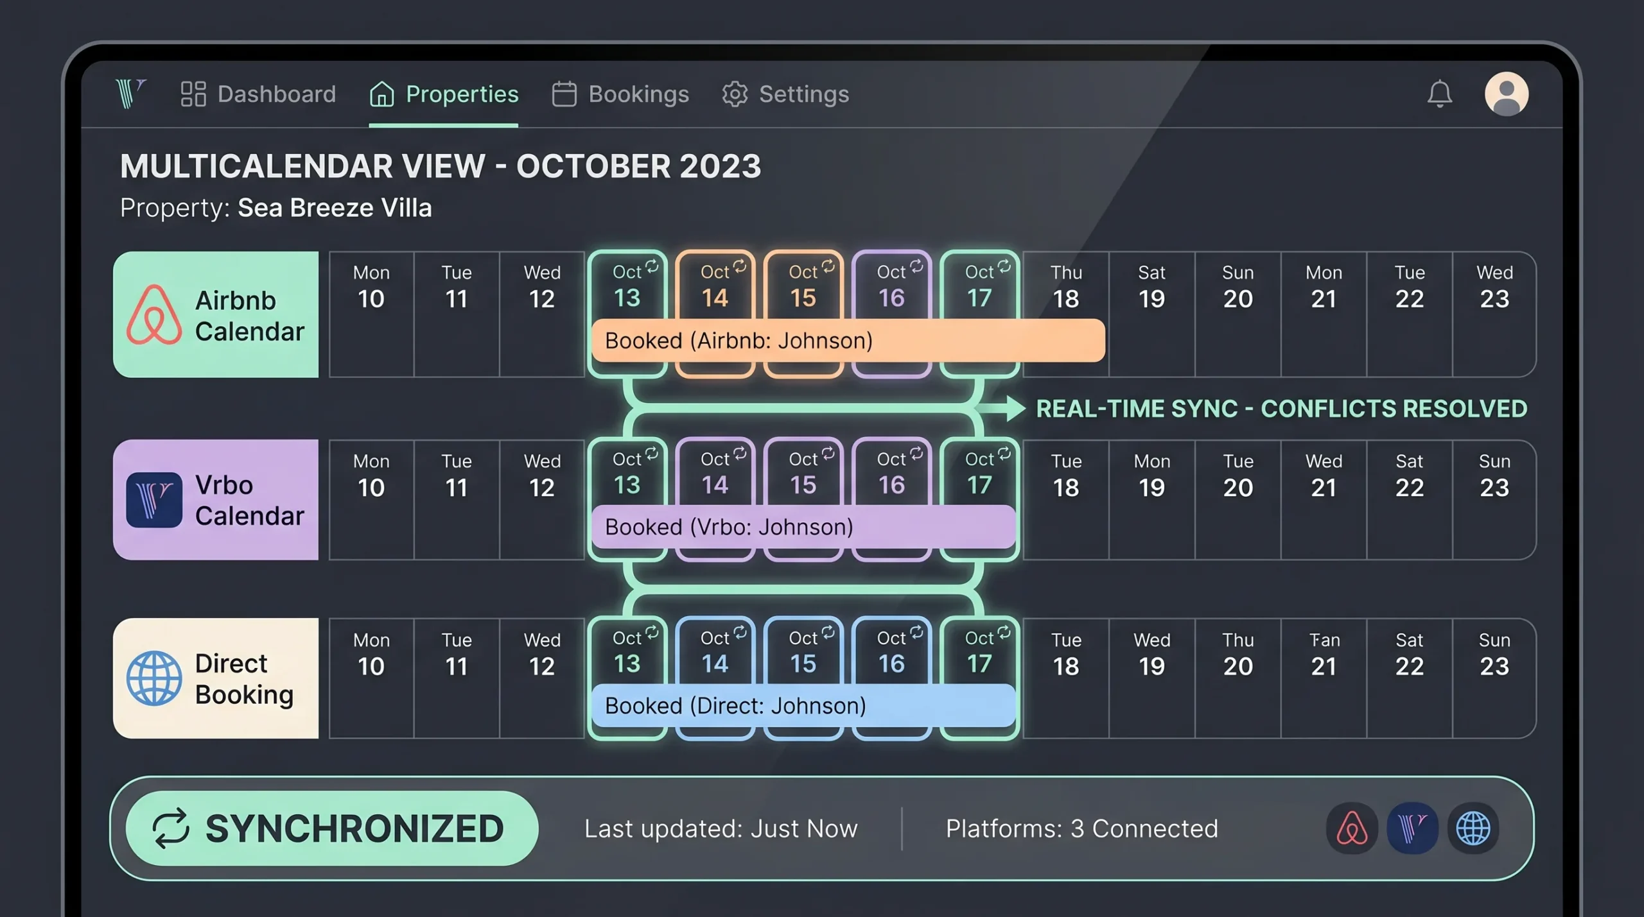Click the Sea Breeze Villa property name
This screenshot has width=1644, height=917.
(x=335, y=208)
